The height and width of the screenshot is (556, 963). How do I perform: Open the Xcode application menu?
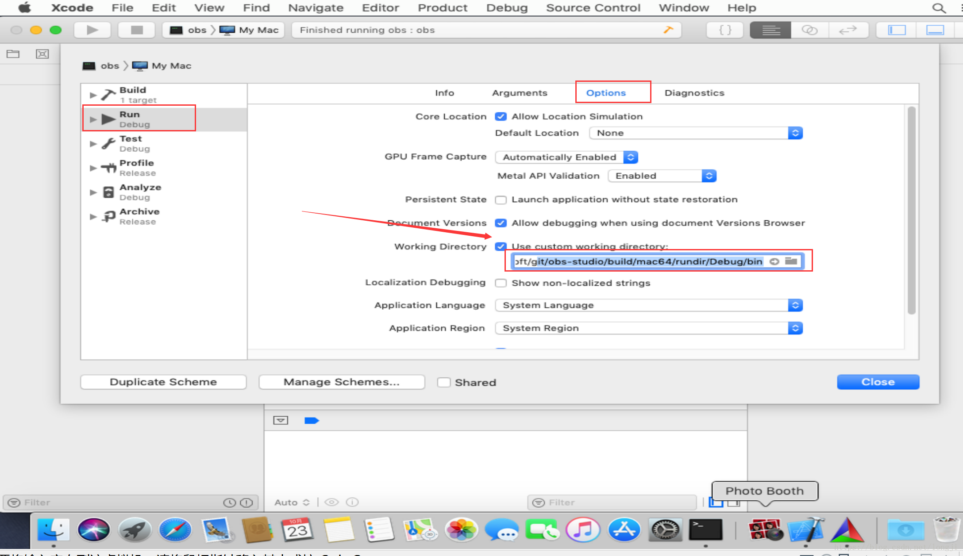pyautogui.click(x=72, y=8)
